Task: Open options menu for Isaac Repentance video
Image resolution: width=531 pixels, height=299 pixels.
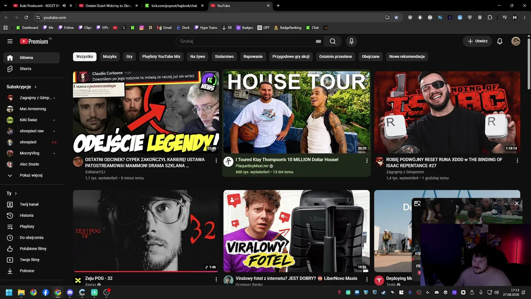Action: tap(517, 161)
